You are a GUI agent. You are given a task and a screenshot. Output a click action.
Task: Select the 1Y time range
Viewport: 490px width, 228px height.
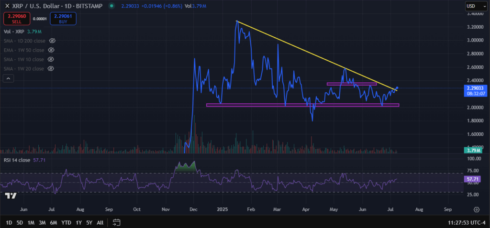coord(79,223)
